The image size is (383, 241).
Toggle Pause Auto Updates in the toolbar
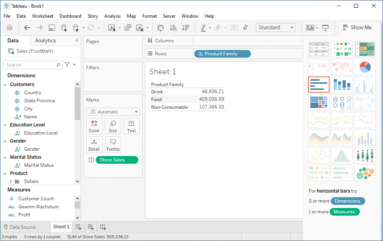coord(76,28)
